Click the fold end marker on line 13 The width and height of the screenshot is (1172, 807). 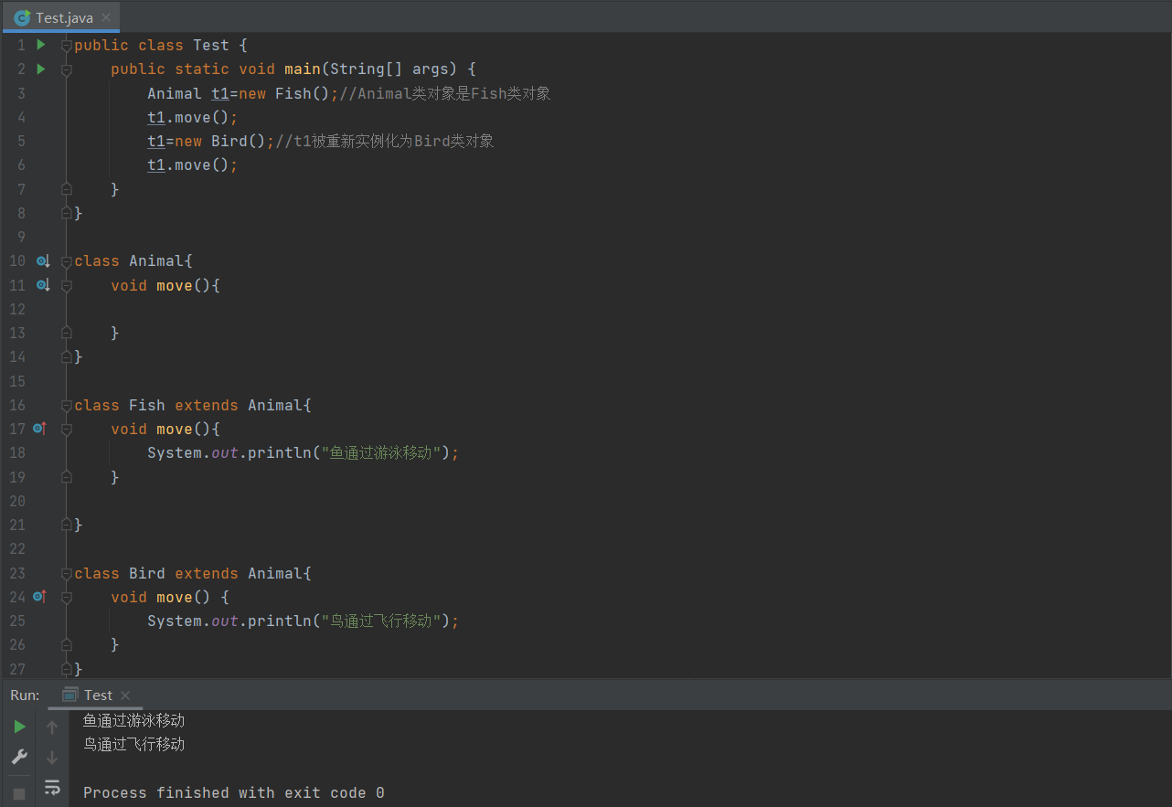66,333
